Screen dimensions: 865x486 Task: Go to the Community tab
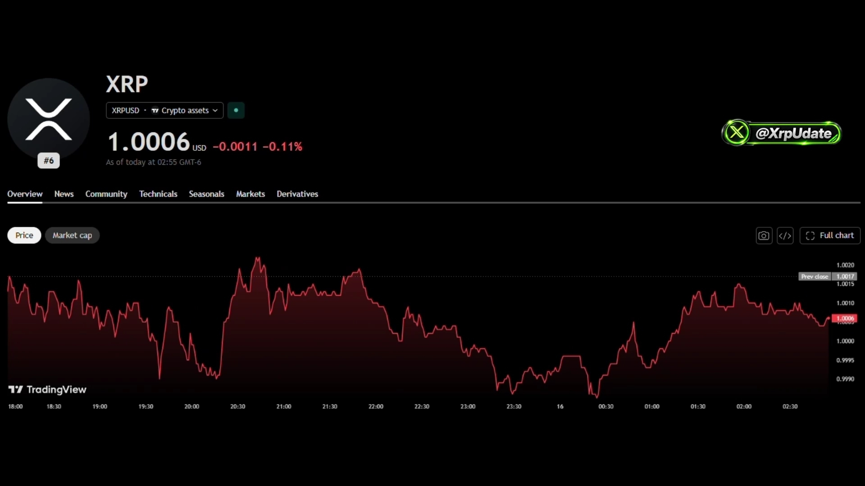[106, 194]
